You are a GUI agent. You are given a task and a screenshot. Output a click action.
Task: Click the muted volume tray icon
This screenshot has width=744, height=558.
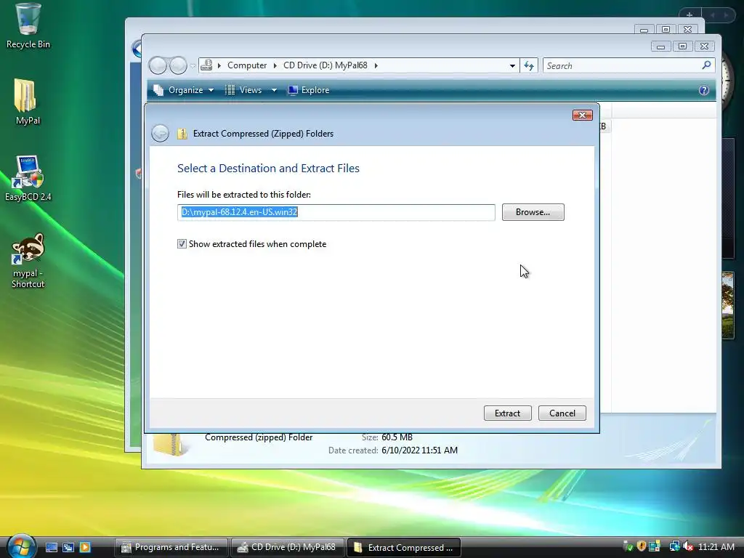[687, 546]
